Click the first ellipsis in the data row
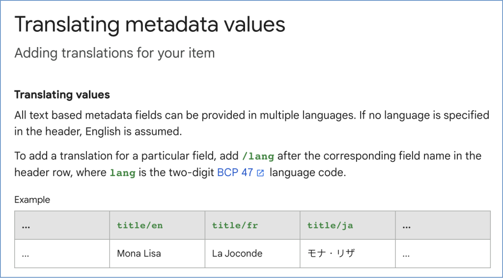Screen dimensions: 503x278 pyautogui.click(x=62, y=253)
